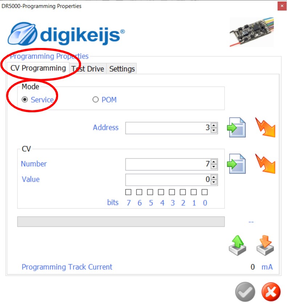Click the read CV document icon
The height and width of the screenshot is (306, 287).
(237, 164)
